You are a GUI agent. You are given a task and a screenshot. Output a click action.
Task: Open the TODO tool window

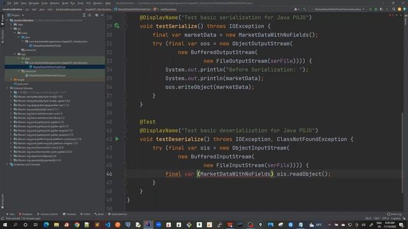point(85,214)
